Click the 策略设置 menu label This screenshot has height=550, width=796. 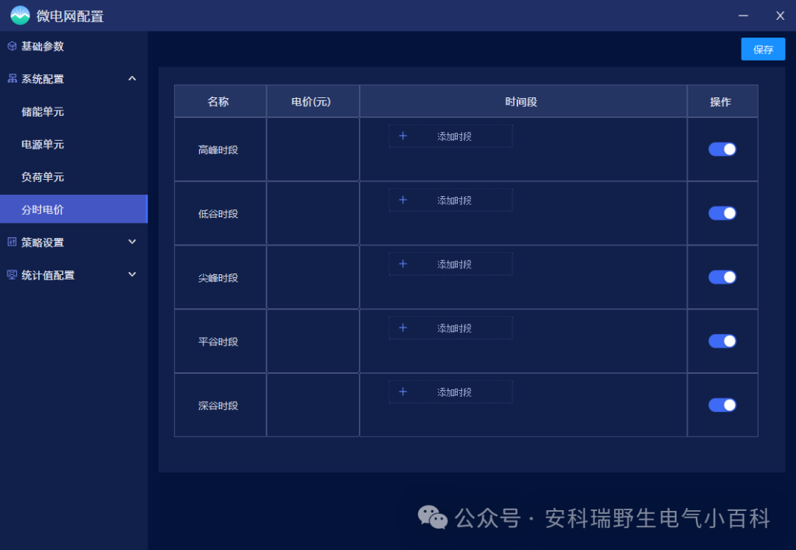tap(43, 243)
